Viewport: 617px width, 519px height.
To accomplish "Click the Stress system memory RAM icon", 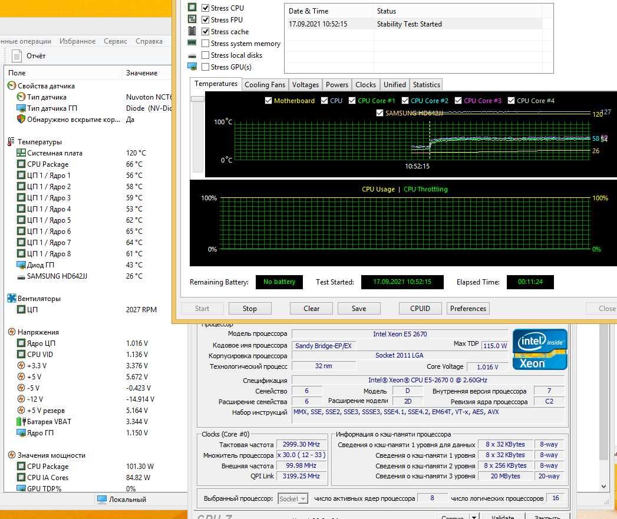I will pyautogui.click(x=192, y=43).
